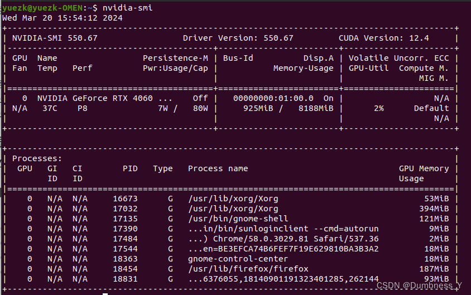The height and width of the screenshot is (295, 471).
Task: Click the 'Volatile Uncorr. ECC' header
Action: click(398, 58)
